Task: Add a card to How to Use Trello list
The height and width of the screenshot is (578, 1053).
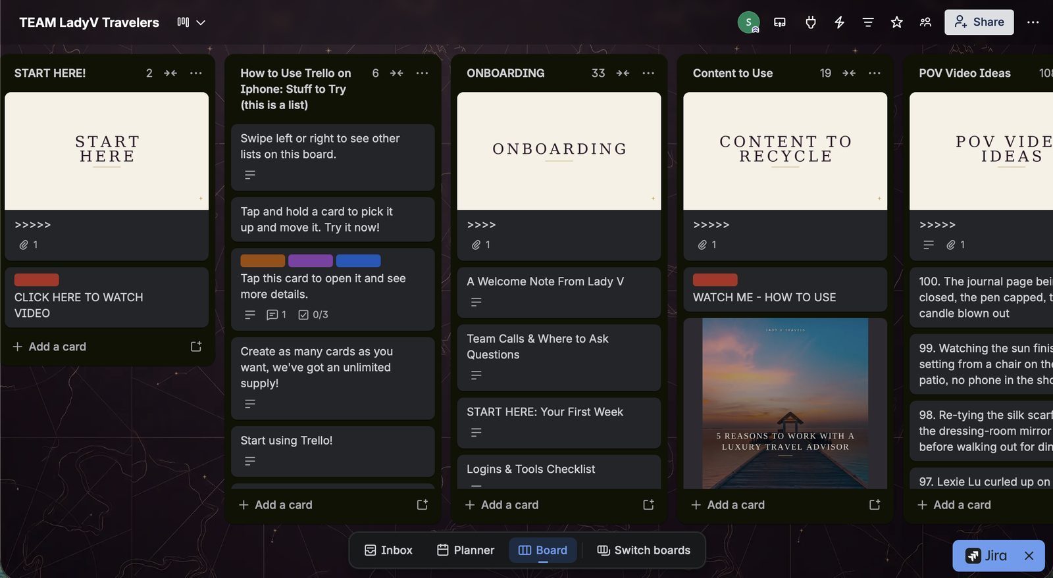Action: [322, 505]
